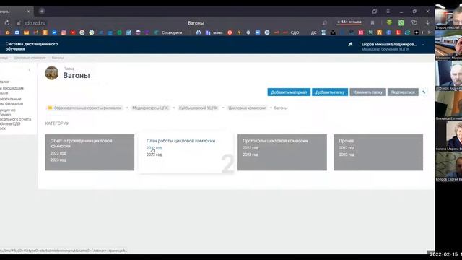Open Протоколы цикловой комиссии category
The width and height of the screenshot is (462, 260).
[x=275, y=141]
